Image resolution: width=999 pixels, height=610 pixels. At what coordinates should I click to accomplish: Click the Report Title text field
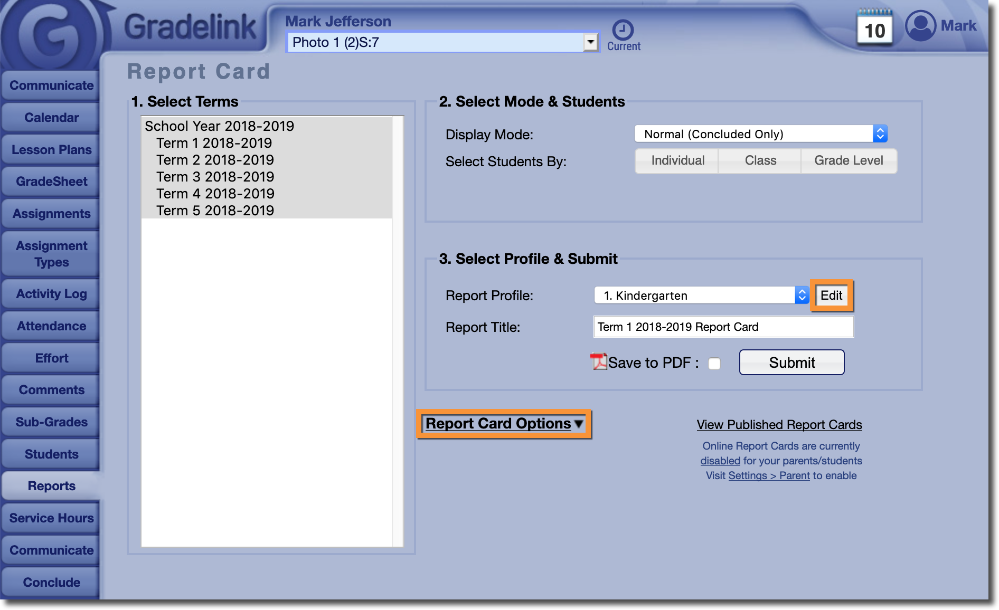pos(723,327)
